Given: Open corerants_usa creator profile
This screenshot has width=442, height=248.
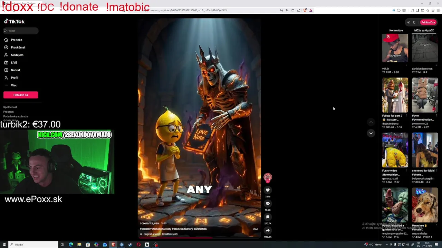Looking at the screenshot, I should coord(149,223).
